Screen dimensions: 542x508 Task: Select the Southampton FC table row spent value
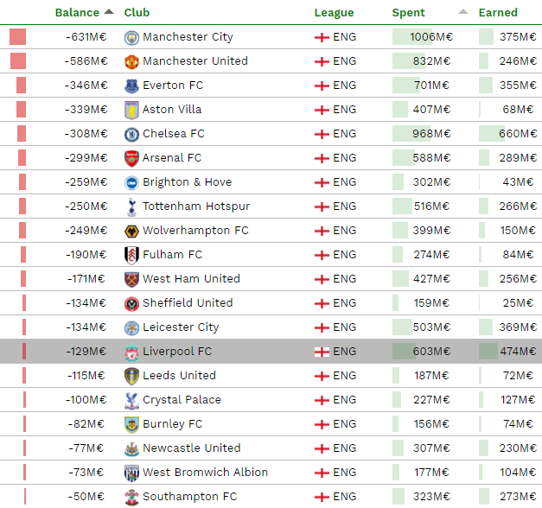click(431, 496)
